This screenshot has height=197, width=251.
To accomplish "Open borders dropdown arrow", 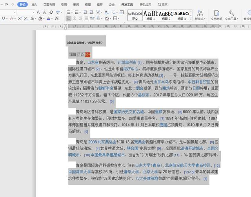I will point(118,19).
